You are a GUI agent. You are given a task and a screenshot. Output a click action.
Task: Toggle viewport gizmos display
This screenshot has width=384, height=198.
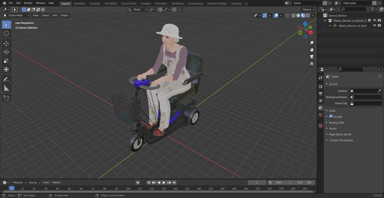coord(265,15)
